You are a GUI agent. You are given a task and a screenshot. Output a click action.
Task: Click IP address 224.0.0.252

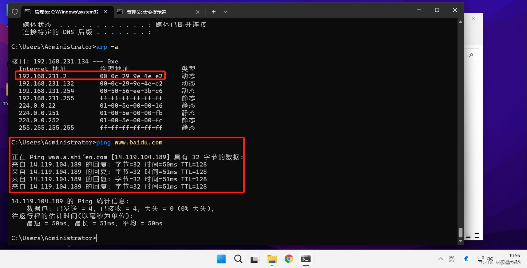39,120
